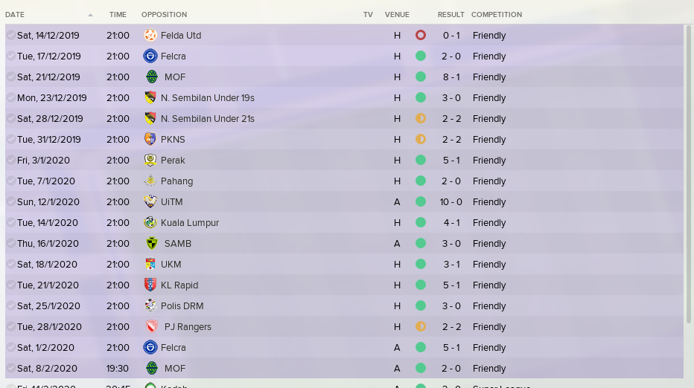Select the SAMB team crest
Screen dimensions: 694x388
(152, 243)
